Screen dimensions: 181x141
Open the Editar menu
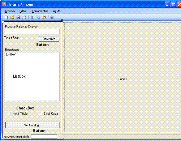click(23, 11)
